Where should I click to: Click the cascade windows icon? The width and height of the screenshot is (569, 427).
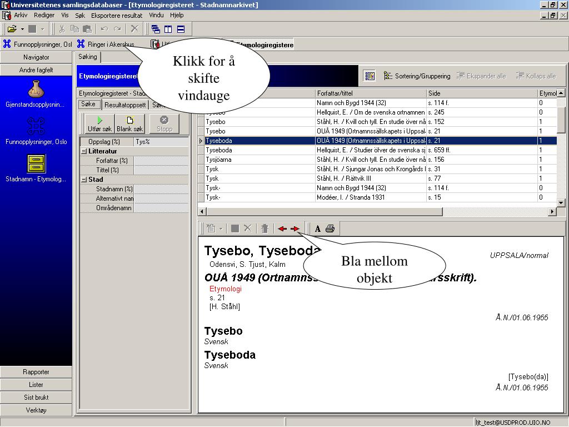(x=156, y=29)
